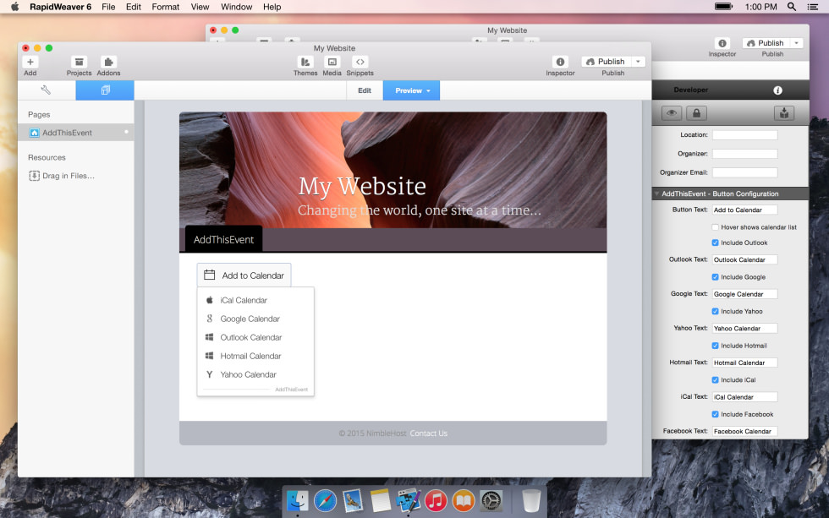Click the Drag in Files resource icon
829x518 pixels.
pyautogui.click(x=35, y=176)
